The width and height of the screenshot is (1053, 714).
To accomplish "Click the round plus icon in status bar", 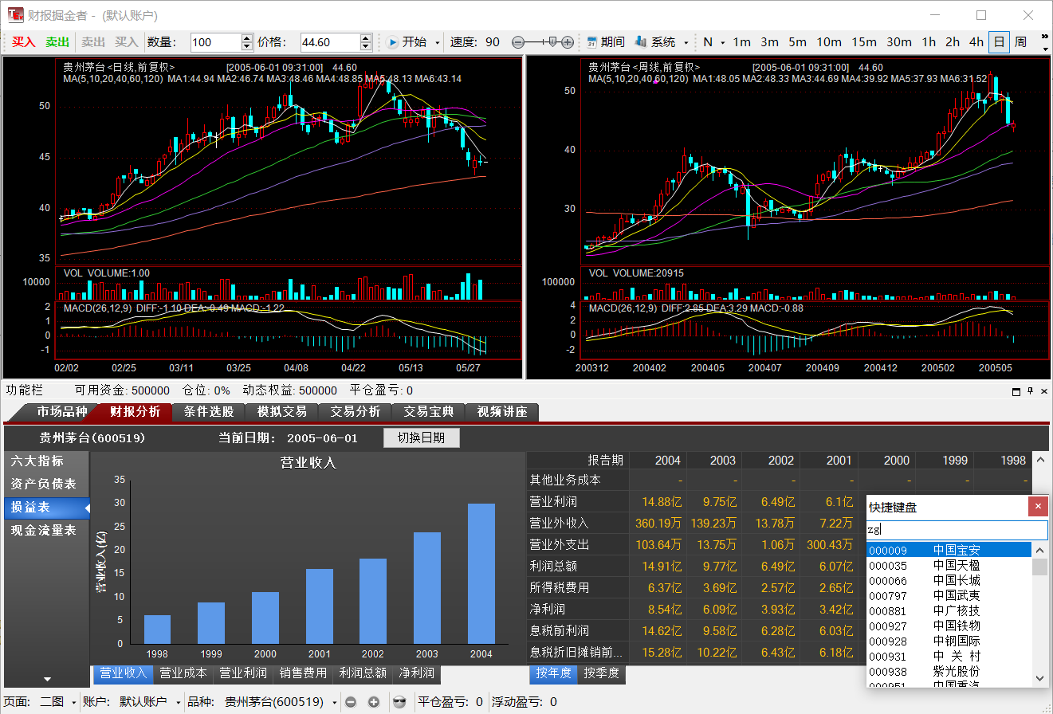I will pyautogui.click(x=373, y=702).
